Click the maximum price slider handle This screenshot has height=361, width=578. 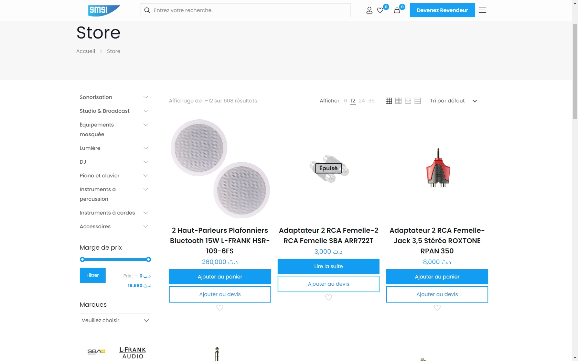[149, 260]
